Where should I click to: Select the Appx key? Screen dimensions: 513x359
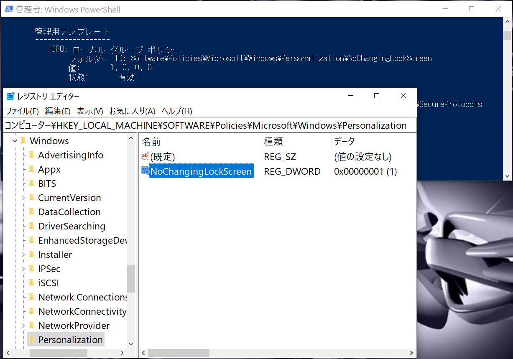click(x=49, y=169)
